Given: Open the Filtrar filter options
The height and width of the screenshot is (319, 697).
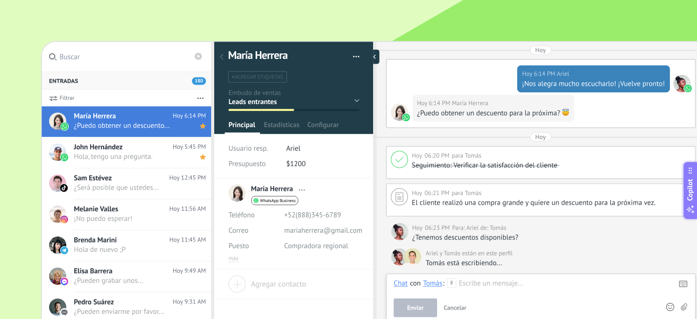Looking at the screenshot, I should coord(62,98).
